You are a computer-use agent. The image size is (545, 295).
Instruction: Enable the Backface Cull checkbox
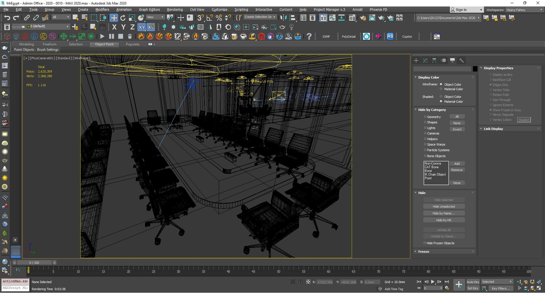[x=491, y=80]
